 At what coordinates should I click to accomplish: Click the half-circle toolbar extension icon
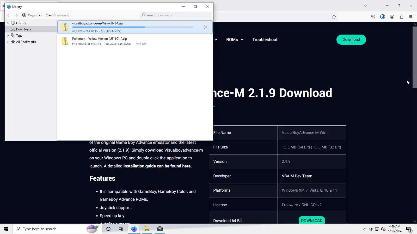pyautogui.click(x=383, y=17)
